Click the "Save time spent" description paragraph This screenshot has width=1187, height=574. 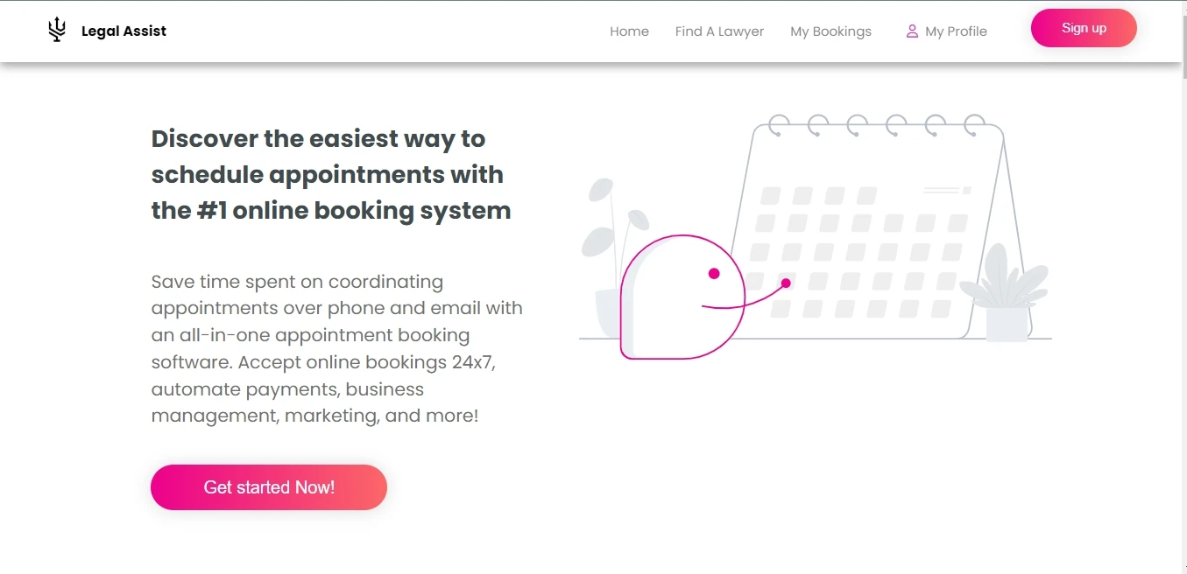[x=336, y=348]
